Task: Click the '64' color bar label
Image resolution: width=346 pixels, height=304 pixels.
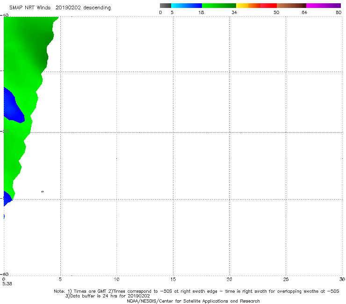Action: (304, 13)
